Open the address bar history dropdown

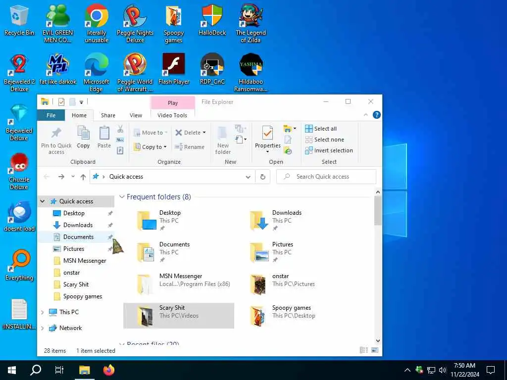point(248,177)
